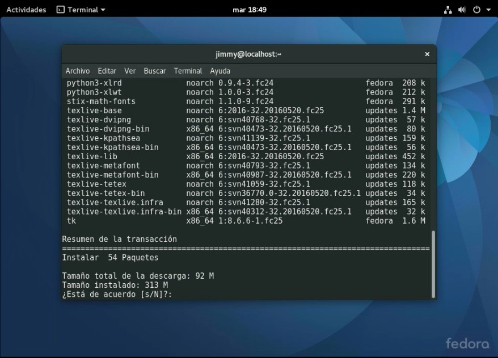Open the clock showing mar 18:49
Viewport: 498px width, 358px height.
[249, 10]
